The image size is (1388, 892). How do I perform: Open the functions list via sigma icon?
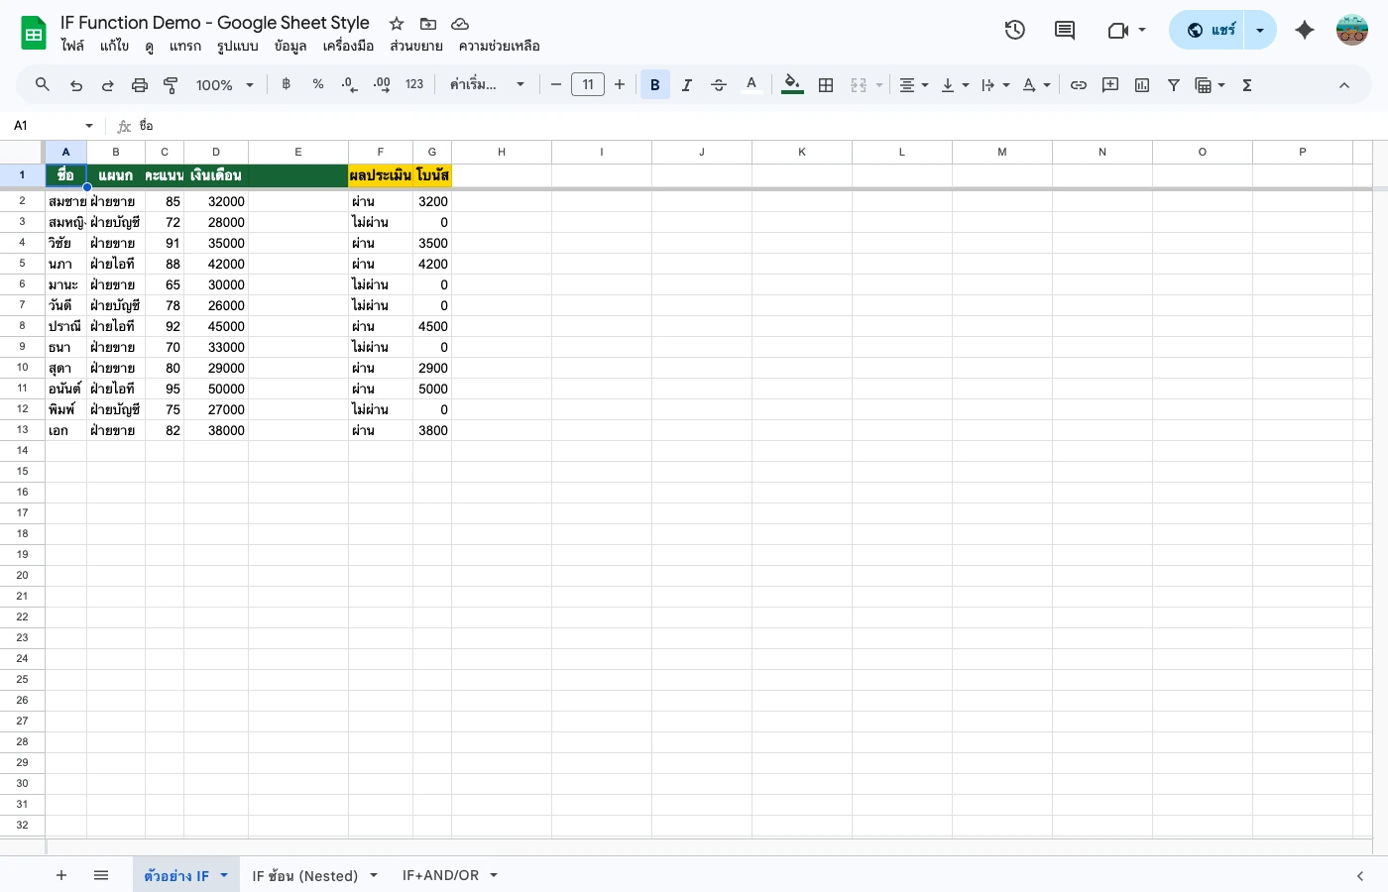pyautogui.click(x=1246, y=84)
